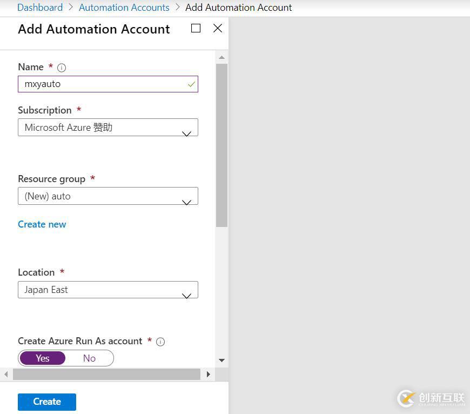Image resolution: width=470 pixels, height=414 pixels.
Task: Go to Dashboard in the breadcrumb
Action: (40, 8)
